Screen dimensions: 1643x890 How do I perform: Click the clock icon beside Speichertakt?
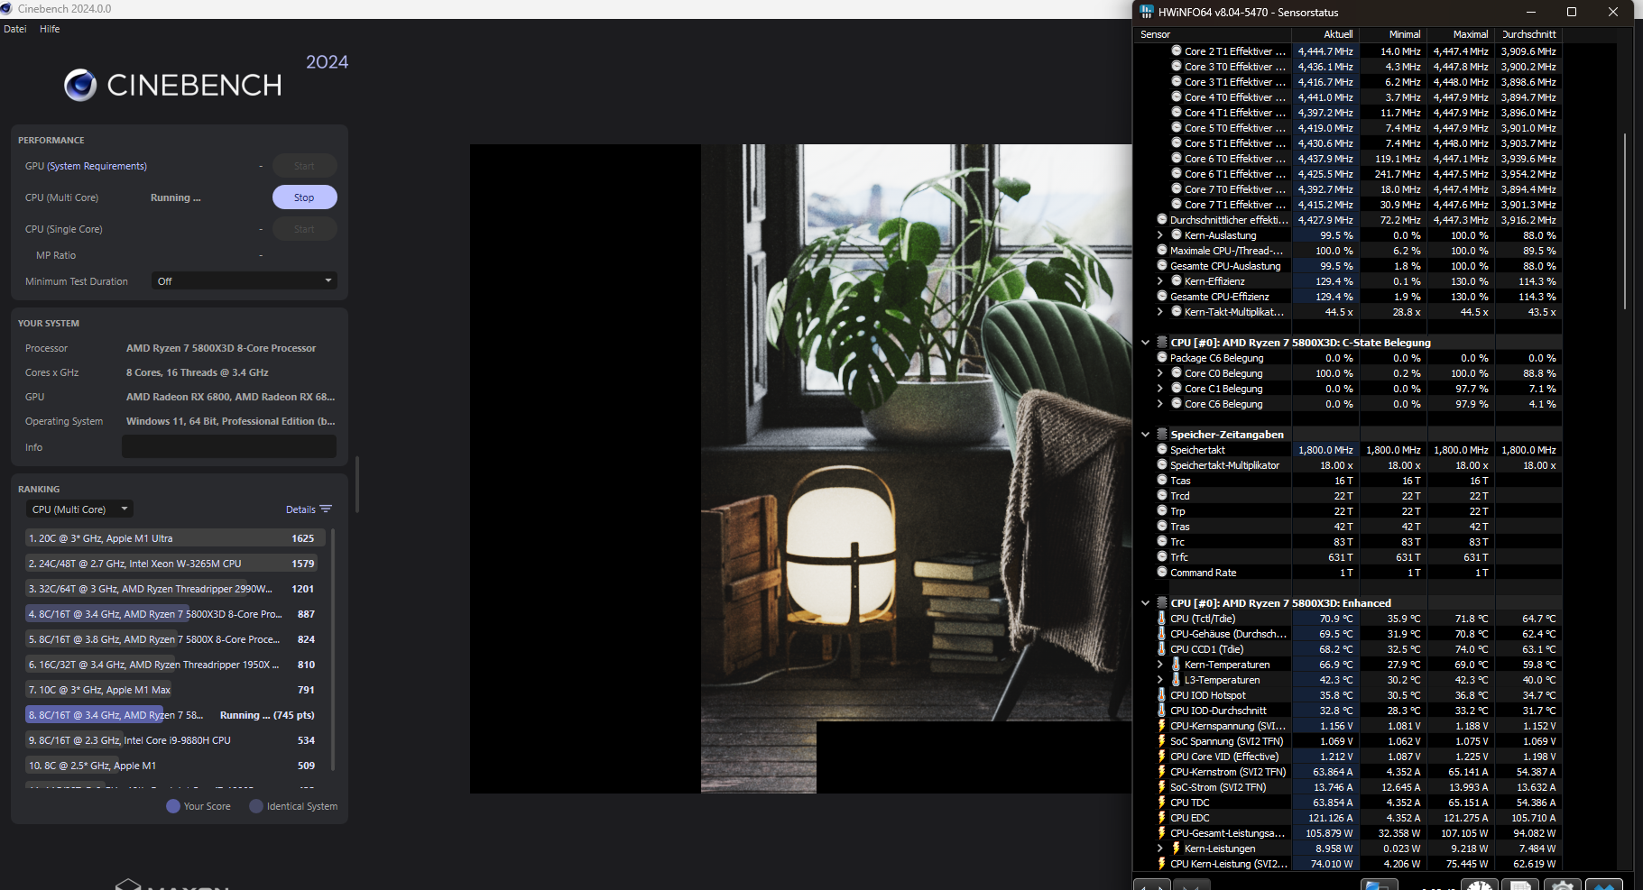(1162, 450)
